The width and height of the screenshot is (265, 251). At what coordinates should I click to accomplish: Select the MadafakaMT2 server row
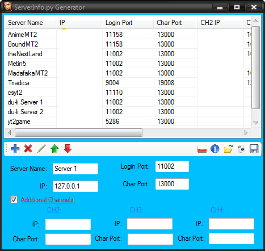click(x=128, y=73)
